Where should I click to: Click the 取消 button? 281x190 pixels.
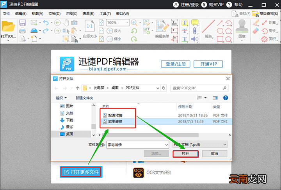coord(215,154)
